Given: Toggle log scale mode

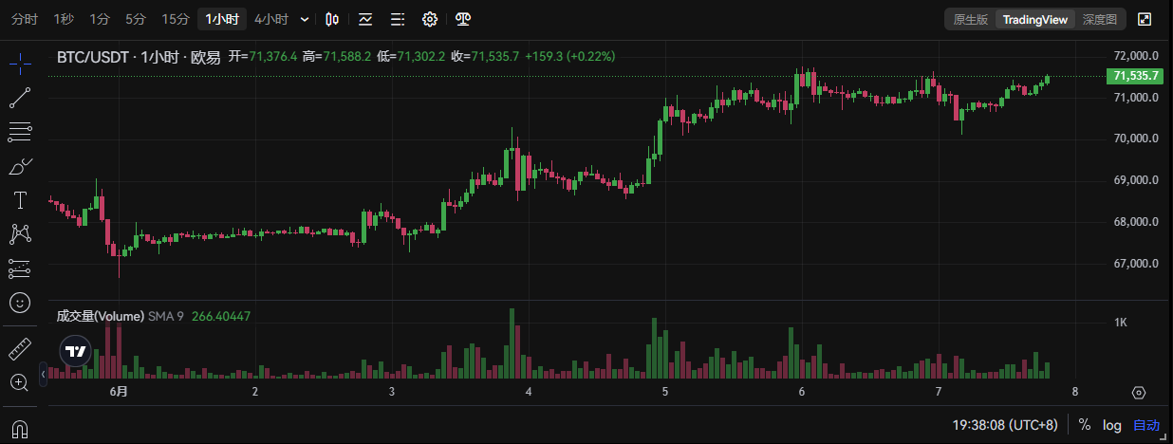Looking at the screenshot, I should (1112, 425).
